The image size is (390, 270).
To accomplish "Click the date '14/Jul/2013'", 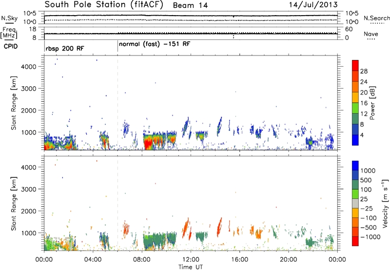I will click(313, 5).
